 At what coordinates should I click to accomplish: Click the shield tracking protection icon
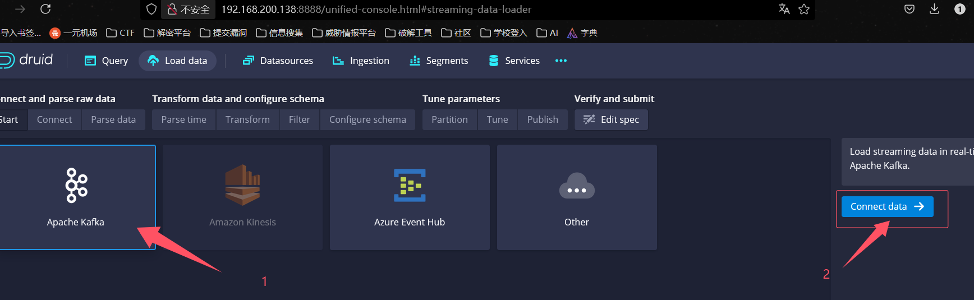[151, 9]
